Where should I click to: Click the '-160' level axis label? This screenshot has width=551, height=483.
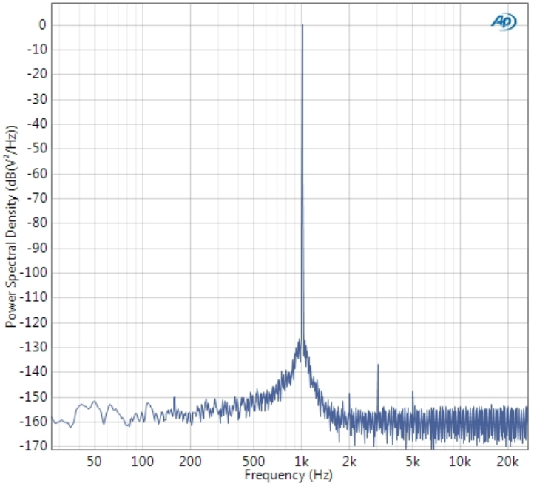[x=33, y=421]
